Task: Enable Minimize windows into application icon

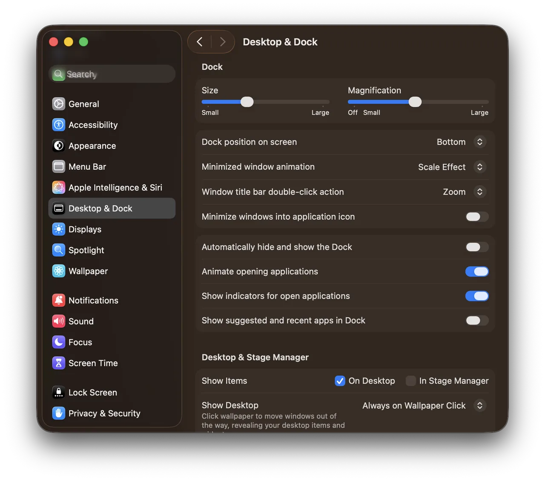Action: (477, 217)
